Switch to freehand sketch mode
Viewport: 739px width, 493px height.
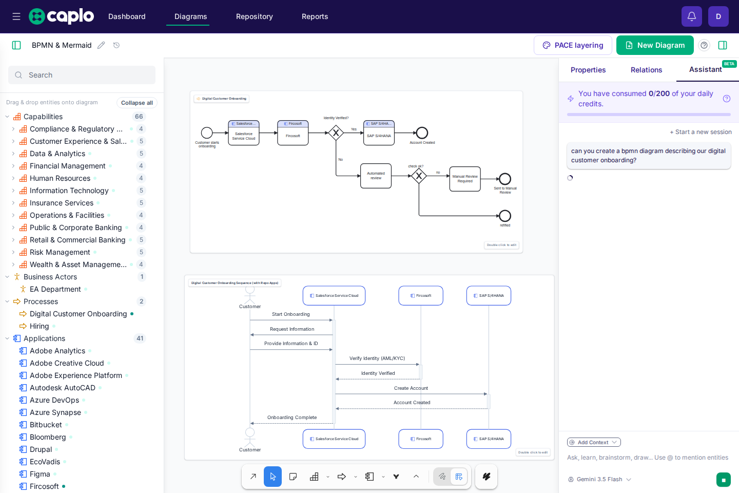pos(442,477)
